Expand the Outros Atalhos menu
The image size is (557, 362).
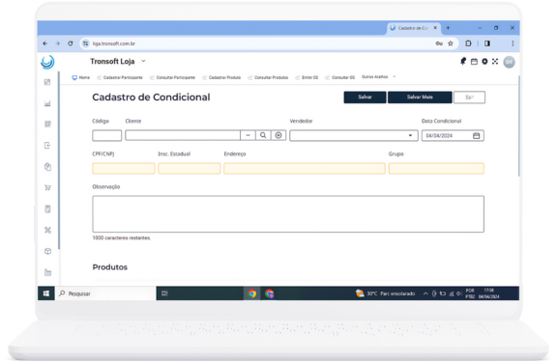(378, 76)
